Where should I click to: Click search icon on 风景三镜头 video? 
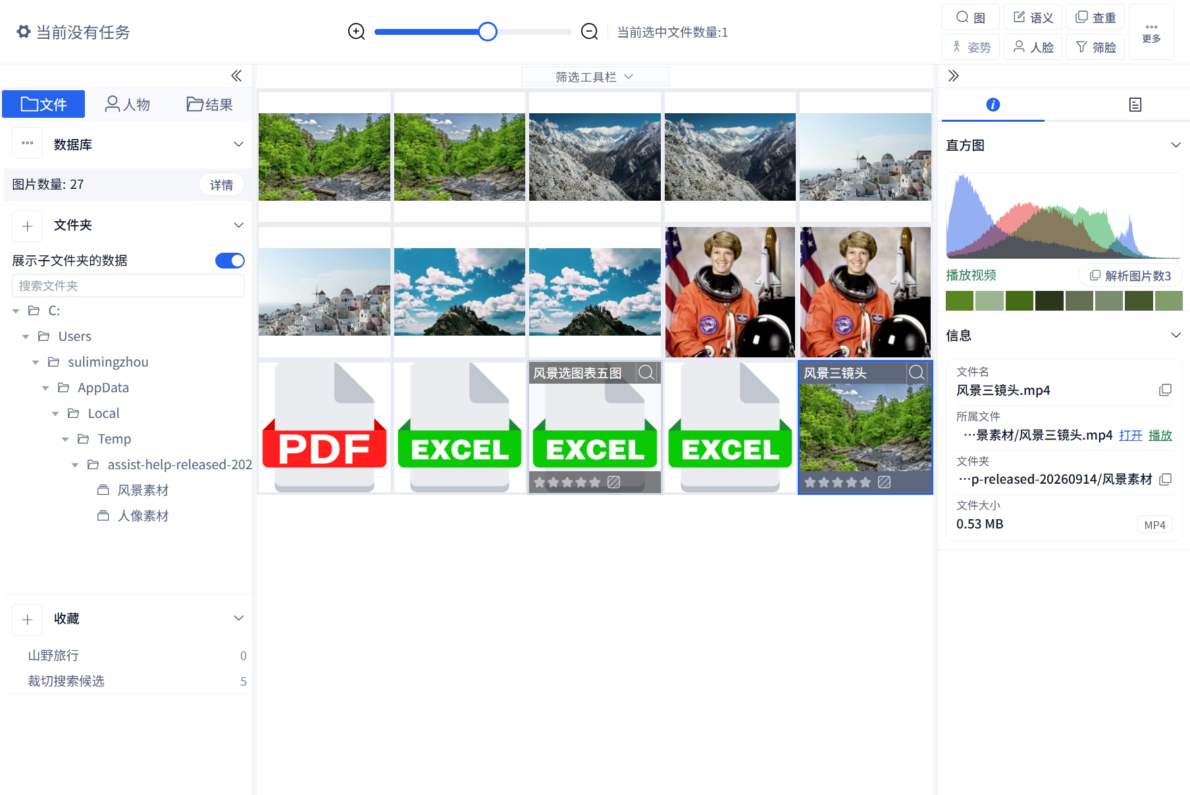pos(917,372)
